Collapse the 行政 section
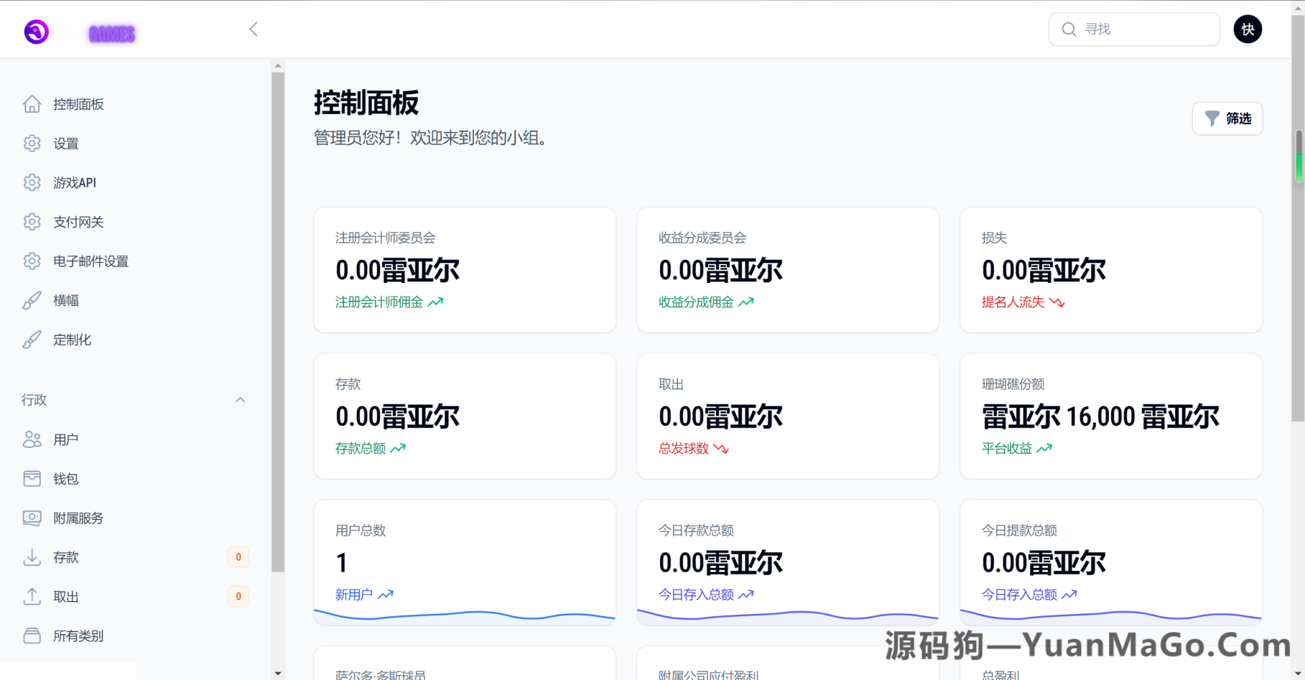Viewport: 1305px width, 680px height. point(240,400)
